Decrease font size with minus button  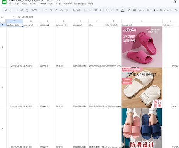(90, 10)
